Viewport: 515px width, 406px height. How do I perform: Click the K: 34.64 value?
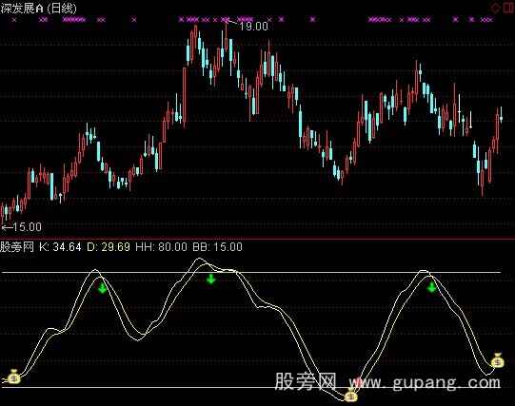pyautogui.click(x=60, y=246)
